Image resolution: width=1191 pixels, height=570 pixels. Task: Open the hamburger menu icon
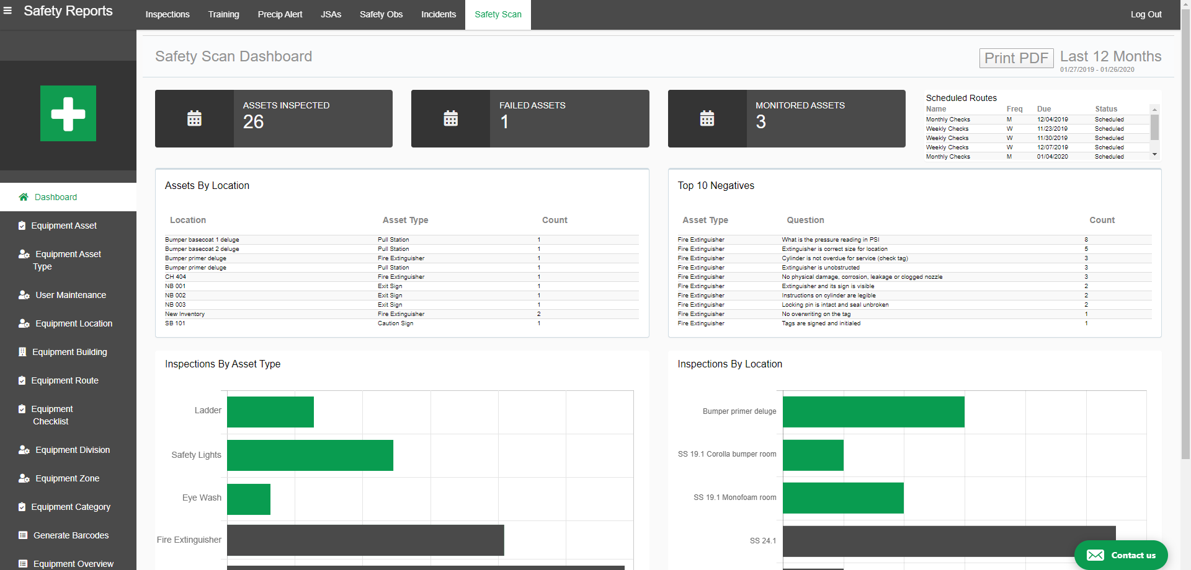tap(7, 11)
